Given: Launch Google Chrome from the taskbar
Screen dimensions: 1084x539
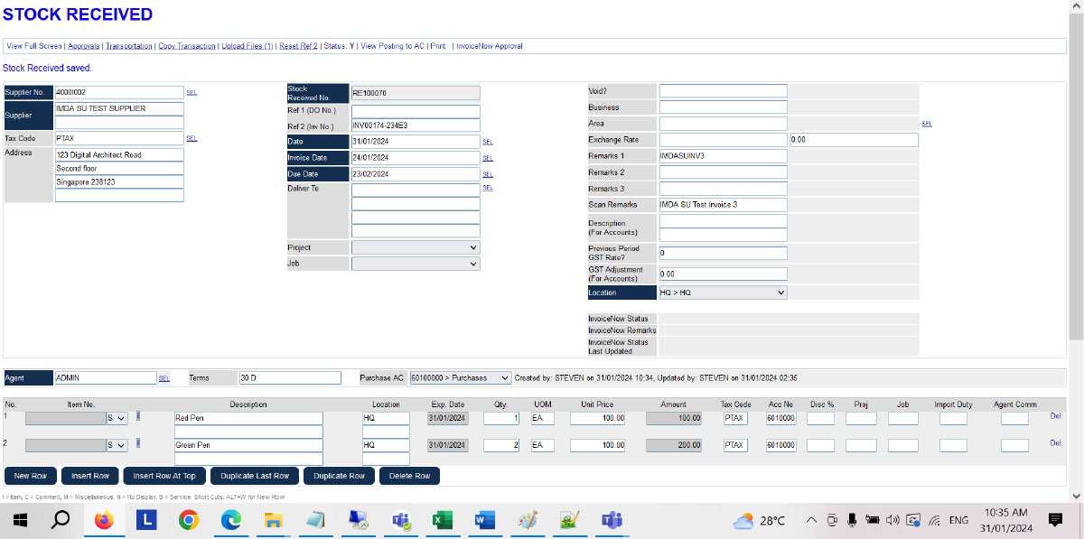Looking at the screenshot, I should 189,520.
